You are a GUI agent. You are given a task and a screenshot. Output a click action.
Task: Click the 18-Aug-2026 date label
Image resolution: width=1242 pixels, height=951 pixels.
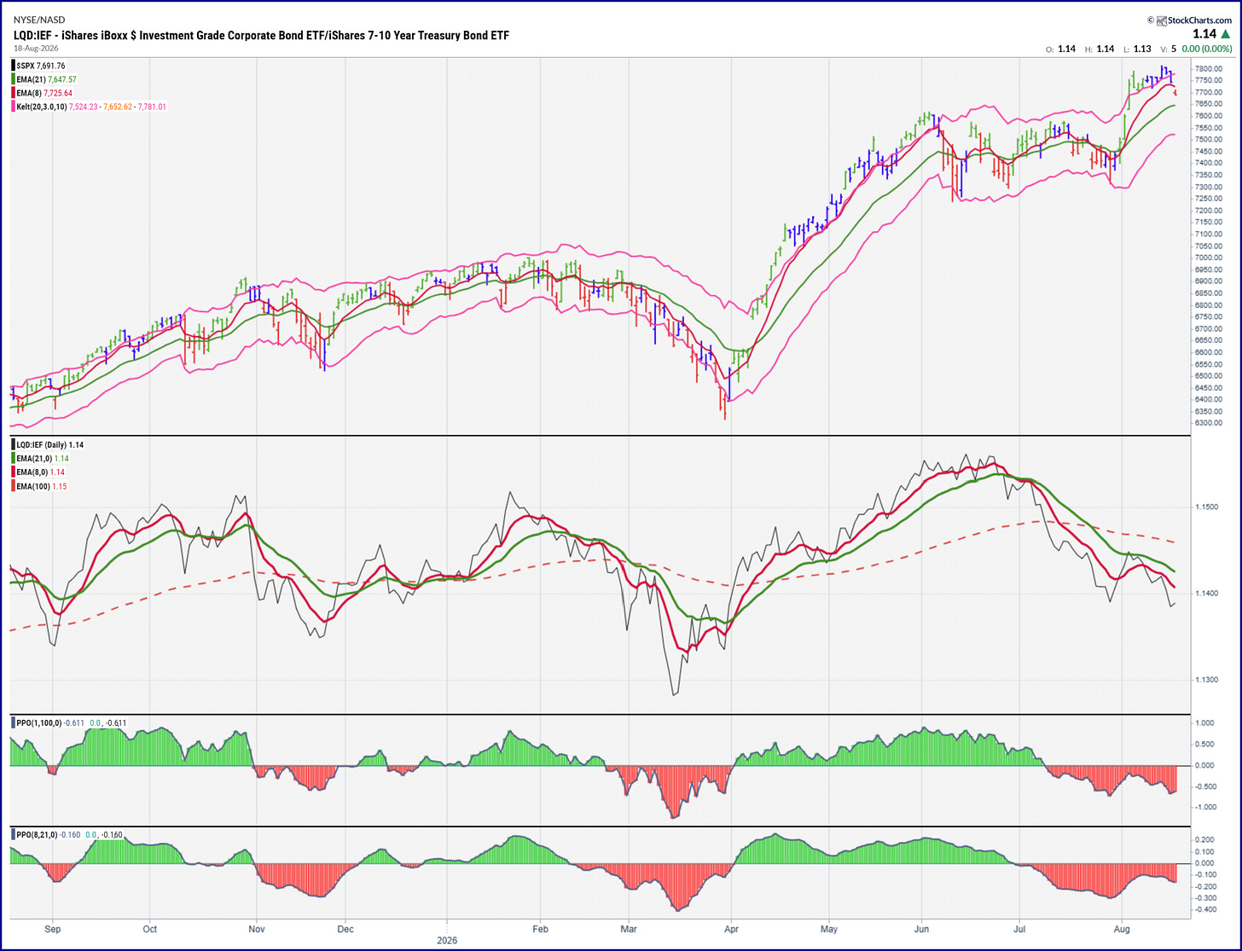tap(34, 49)
